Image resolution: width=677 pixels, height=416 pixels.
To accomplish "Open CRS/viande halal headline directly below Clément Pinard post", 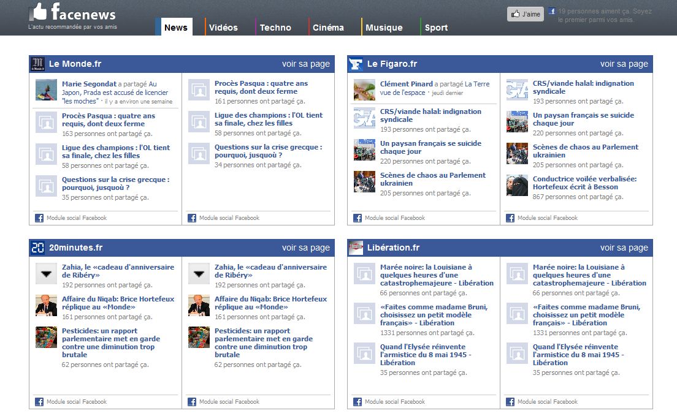I will pyautogui.click(x=430, y=116).
